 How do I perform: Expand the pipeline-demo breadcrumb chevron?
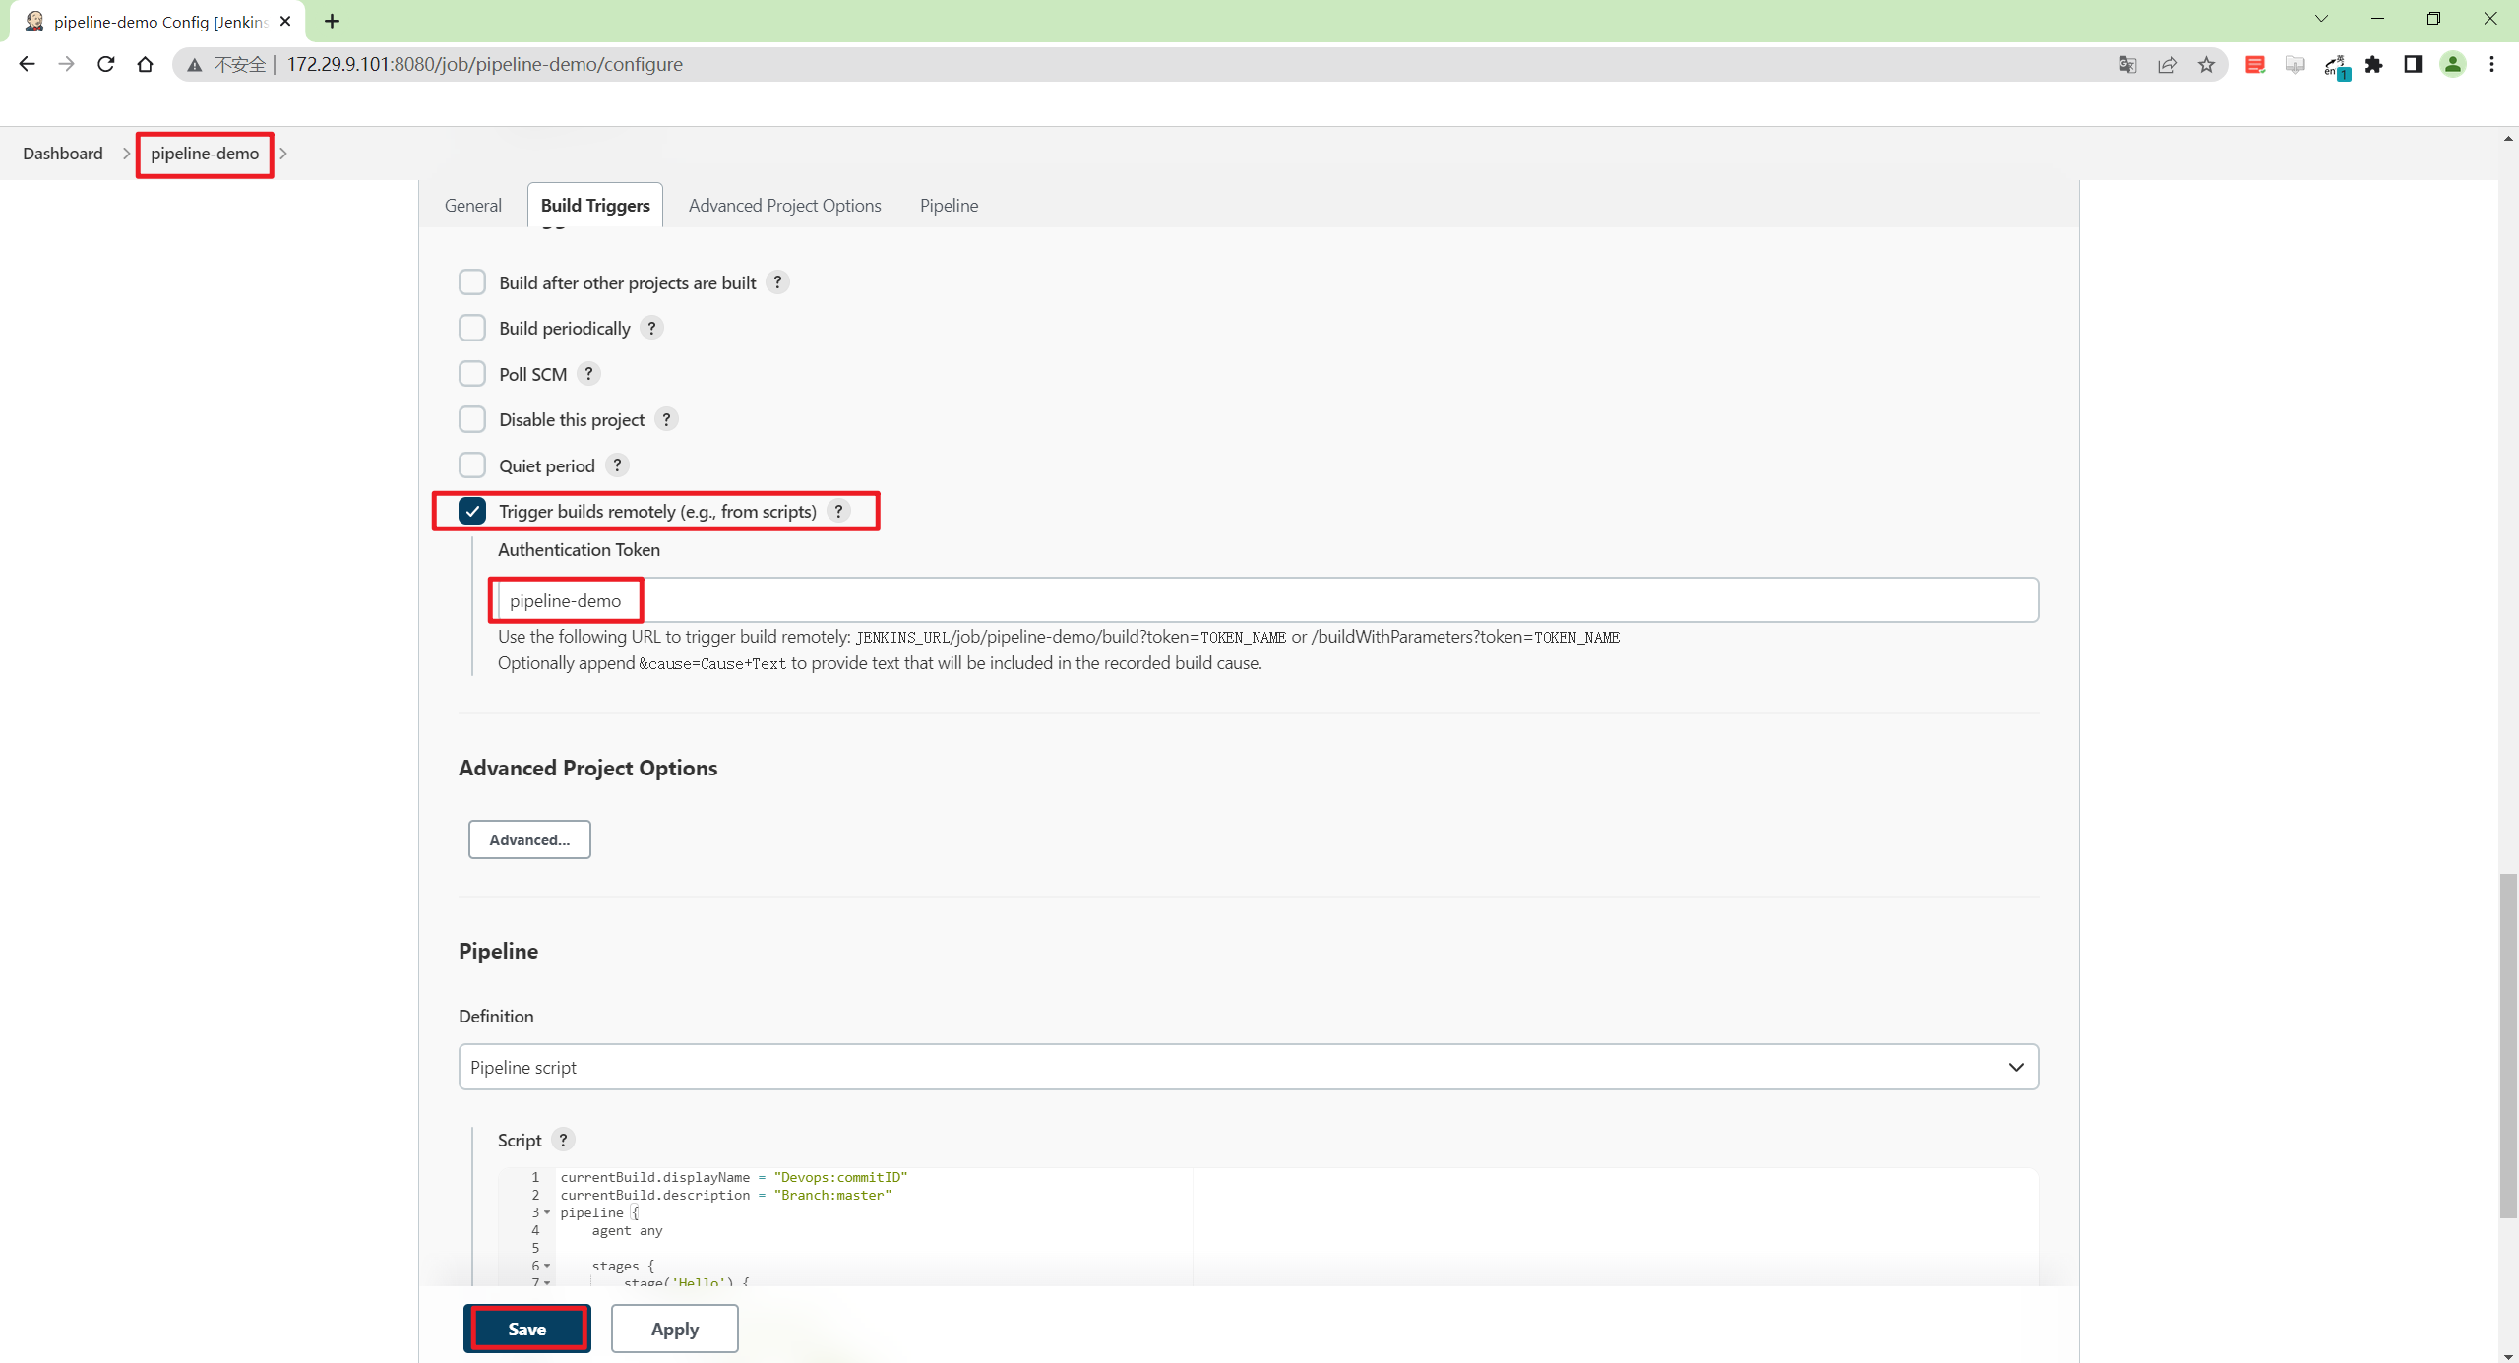283,154
